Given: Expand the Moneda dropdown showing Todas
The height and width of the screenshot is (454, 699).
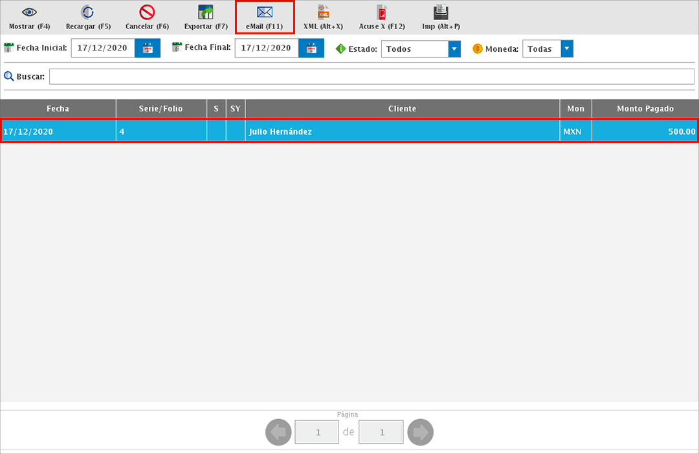Looking at the screenshot, I should coord(567,49).
